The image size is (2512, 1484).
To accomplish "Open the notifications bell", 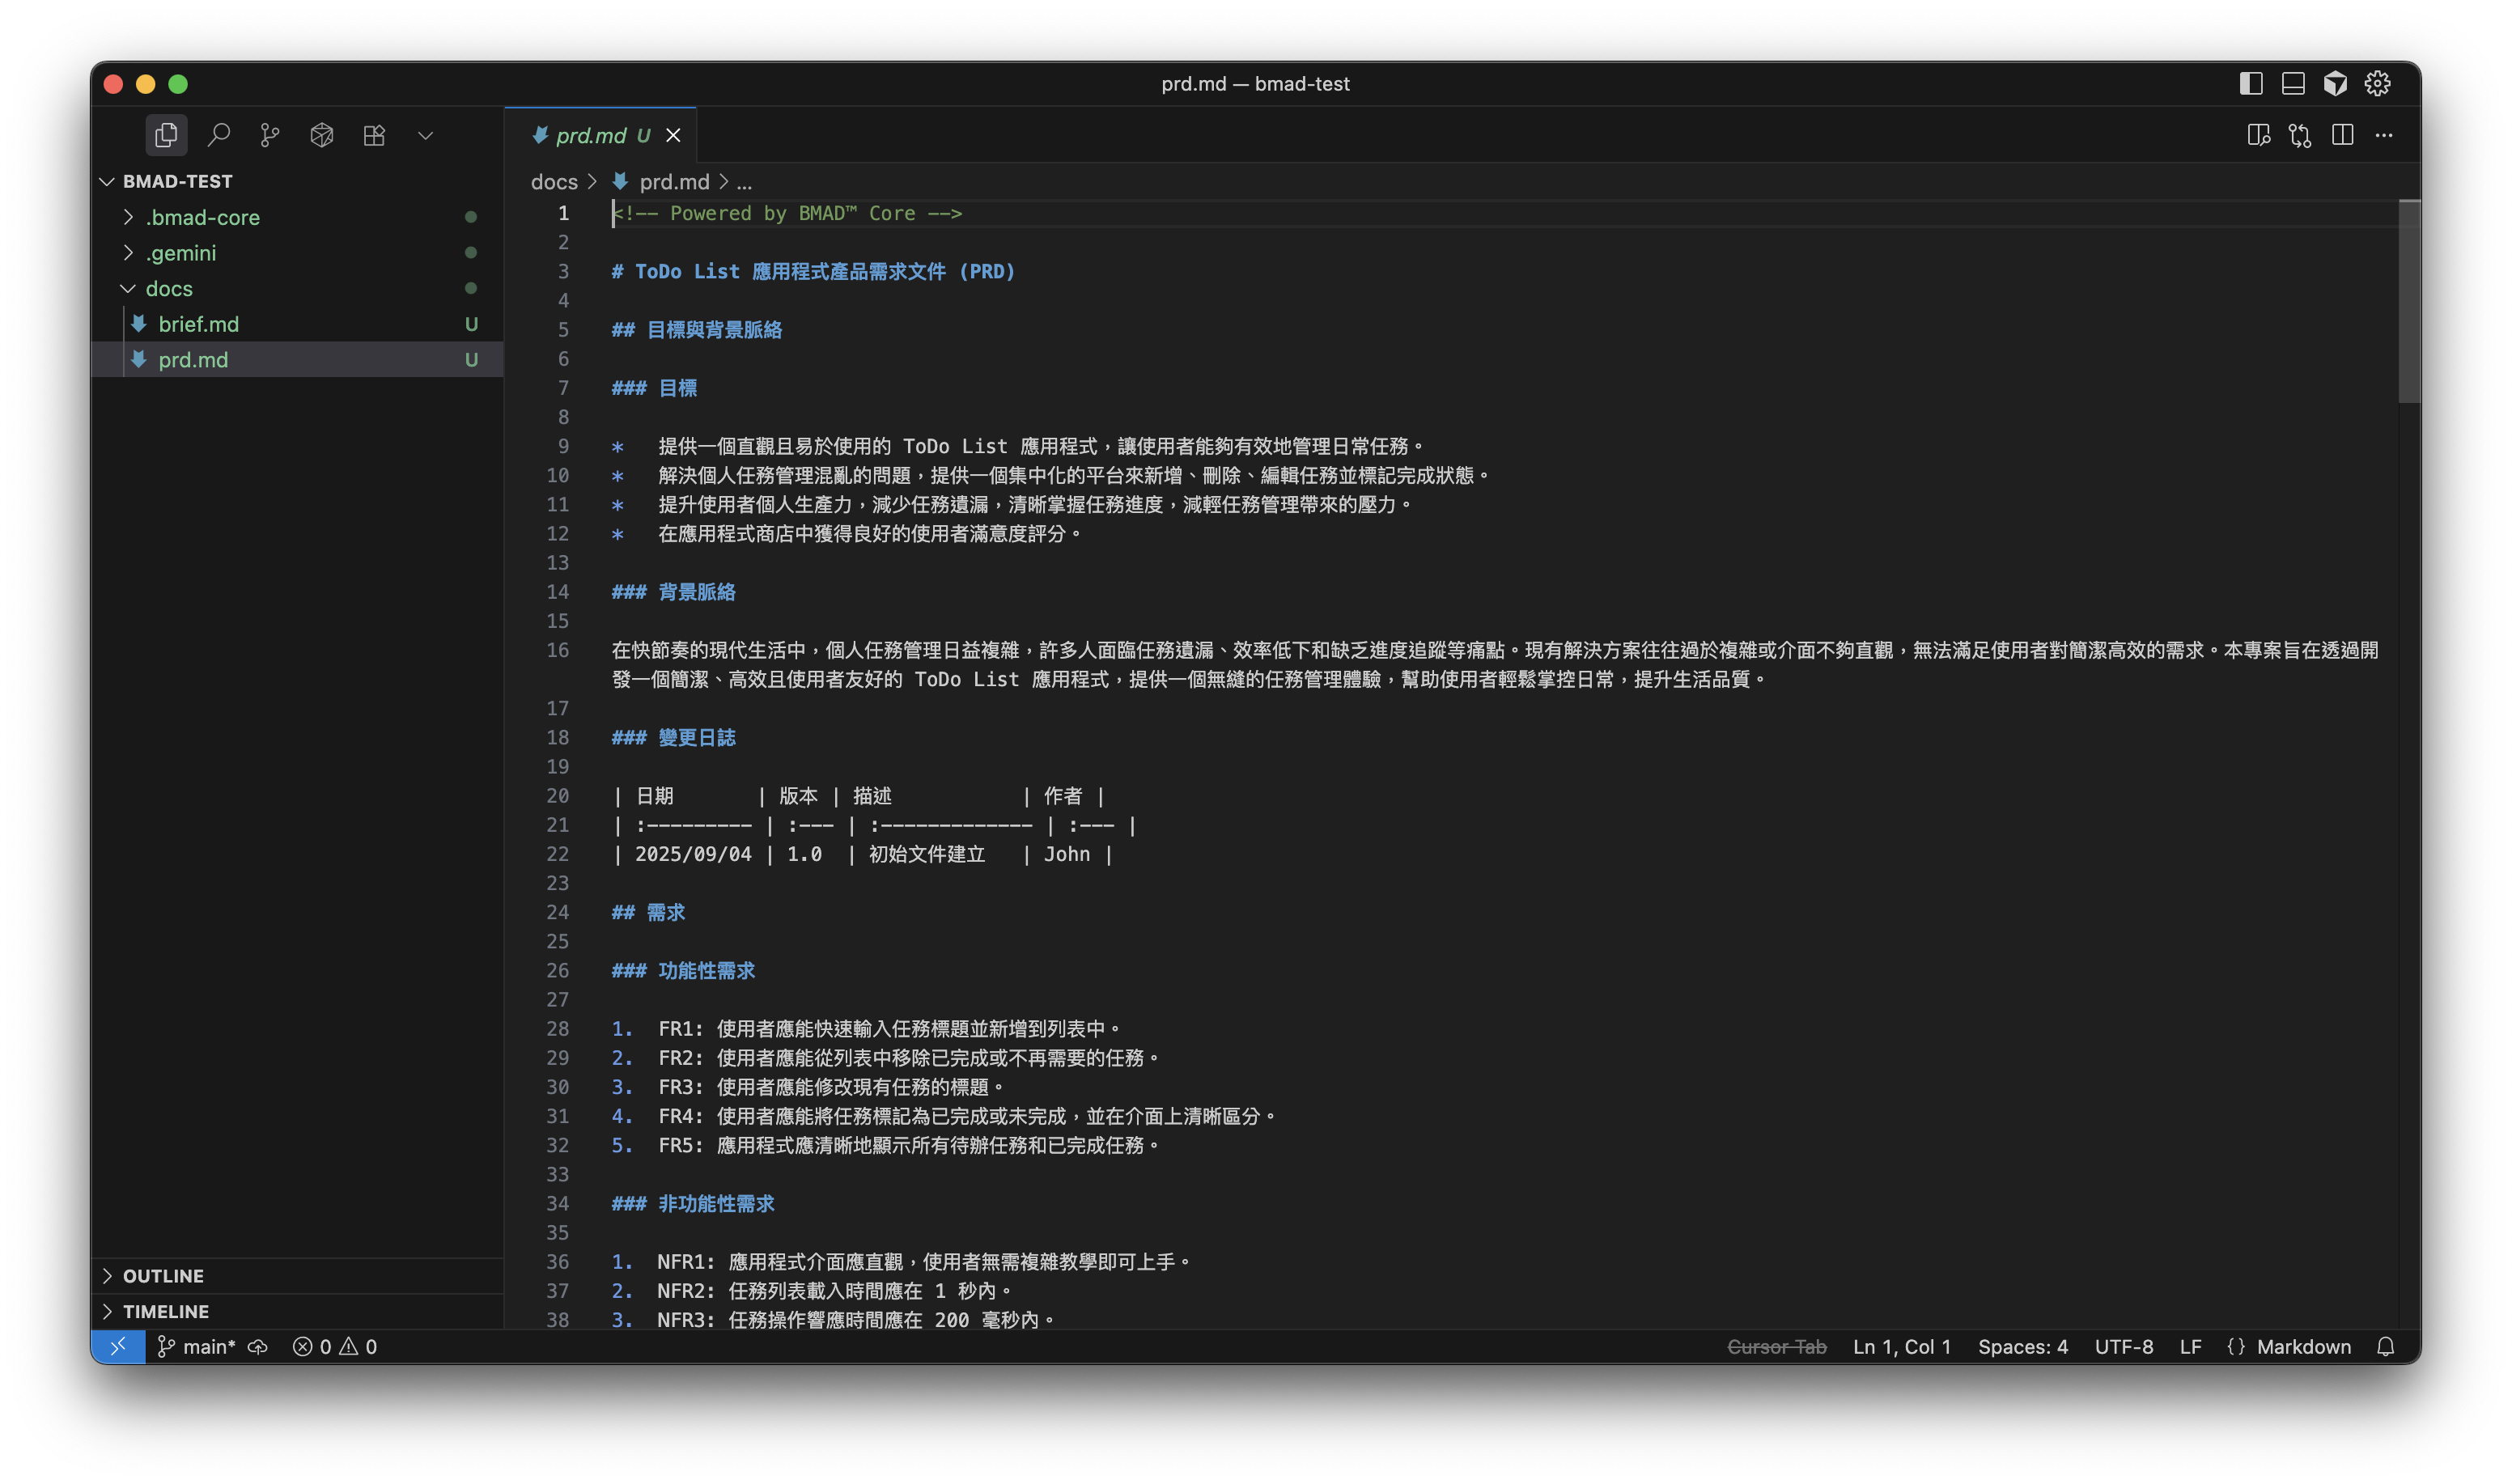I will tap(2386, 1347).
